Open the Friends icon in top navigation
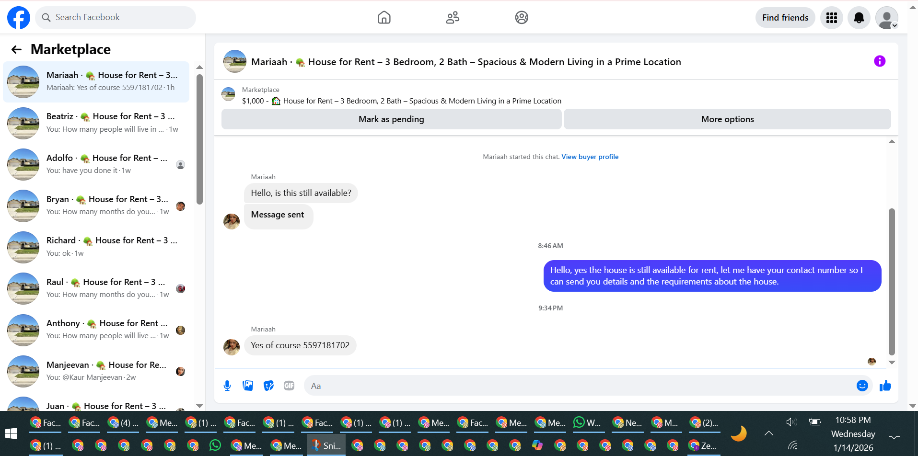 click(x=453, y=18)
